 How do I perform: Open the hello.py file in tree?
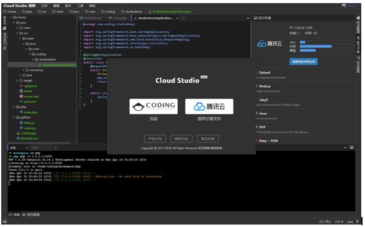(27, 123)
